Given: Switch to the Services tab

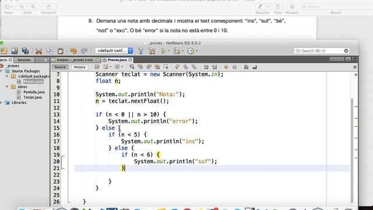Looking at the screenshot, I should point(24,60).
